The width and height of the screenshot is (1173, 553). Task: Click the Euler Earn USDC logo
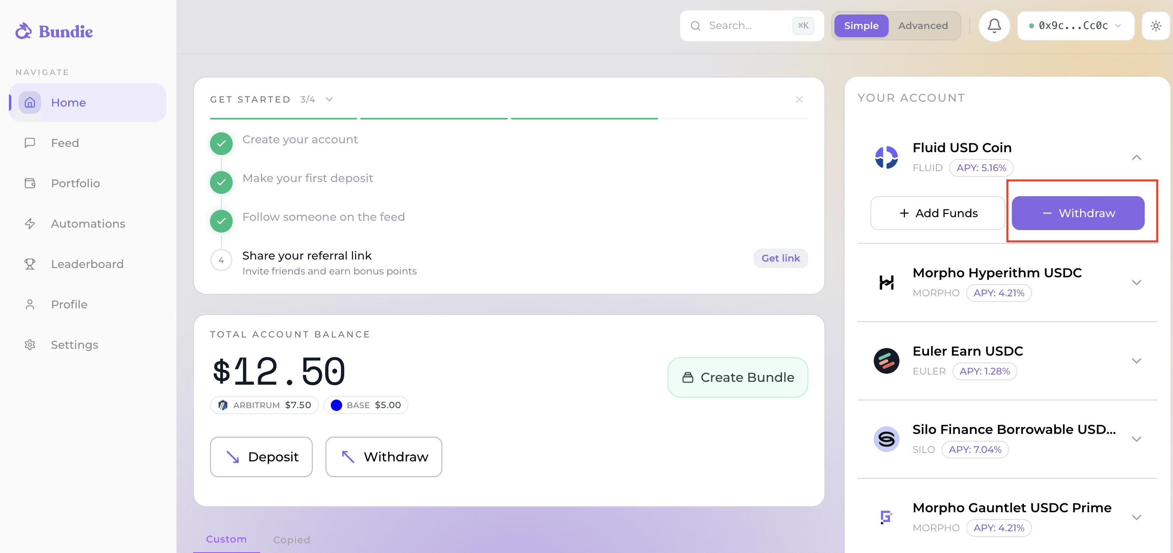point(886,361)
